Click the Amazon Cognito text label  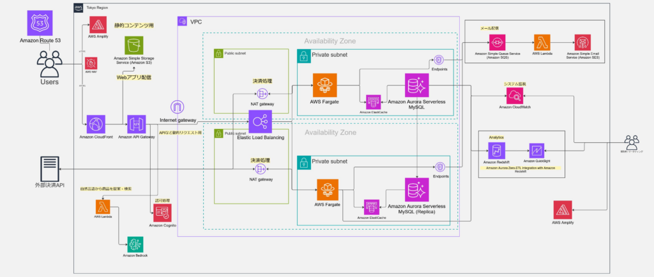[162, 225]
